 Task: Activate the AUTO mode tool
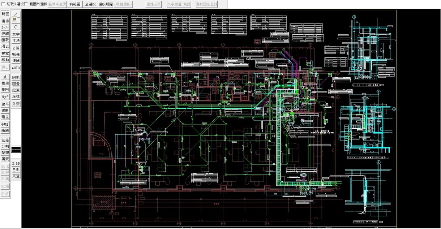(x=16, y=68)
